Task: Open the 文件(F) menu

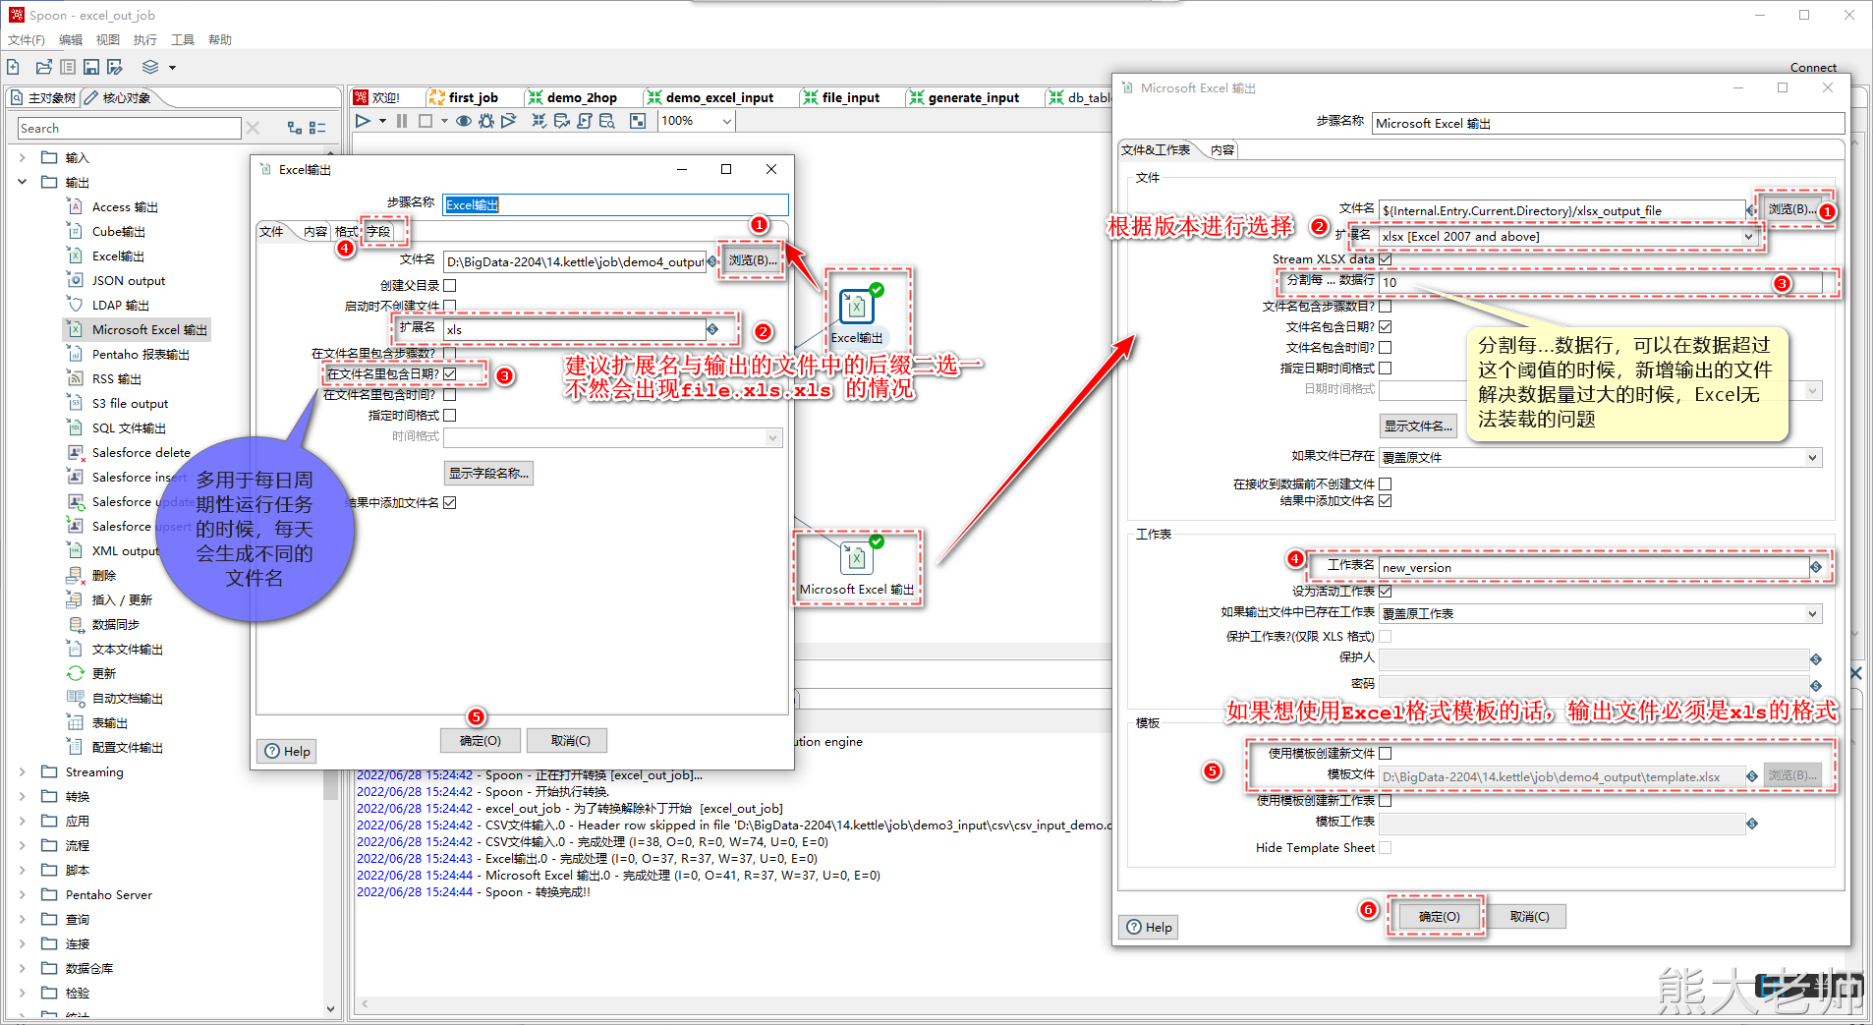Action: click(x=27, y=39)
